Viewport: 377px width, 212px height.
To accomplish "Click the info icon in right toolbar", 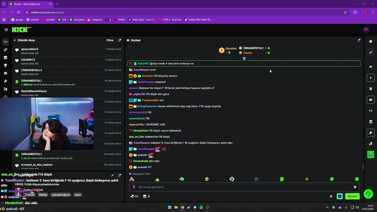I will click(x=371, y=42).
